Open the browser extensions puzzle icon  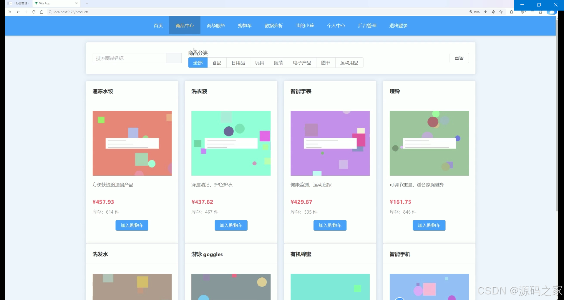point(512,12)
